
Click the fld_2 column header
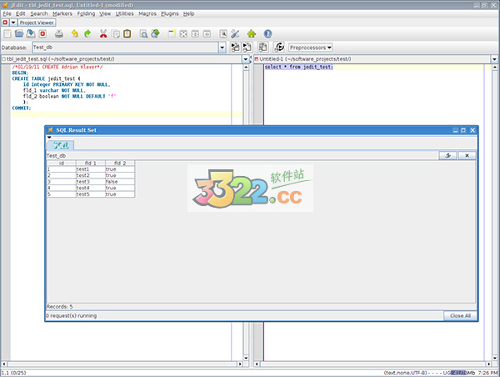[120, 163]
